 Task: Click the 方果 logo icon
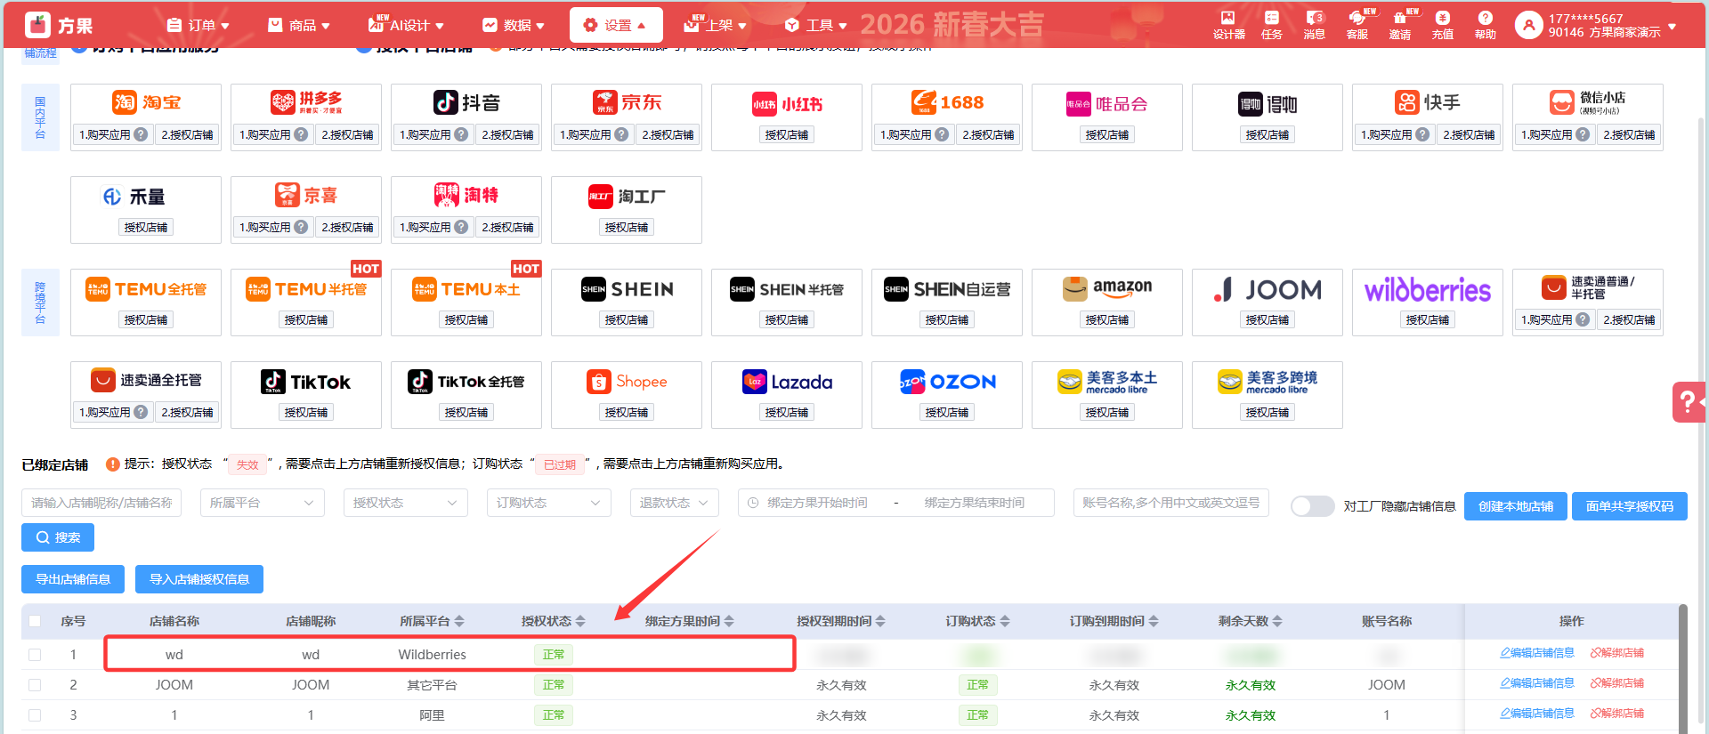pos(37,25)
